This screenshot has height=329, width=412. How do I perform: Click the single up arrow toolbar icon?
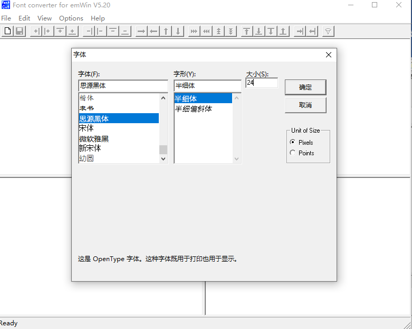point(166,32)
